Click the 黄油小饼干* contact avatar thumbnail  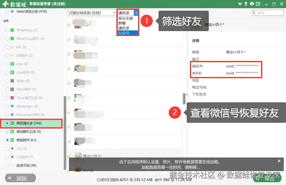point(78,156)
